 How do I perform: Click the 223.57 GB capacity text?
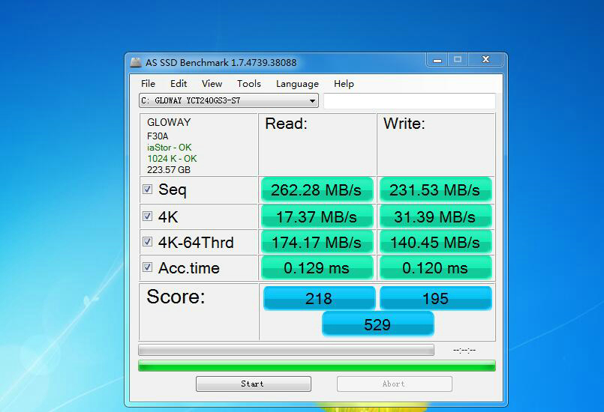click(169, 169)
